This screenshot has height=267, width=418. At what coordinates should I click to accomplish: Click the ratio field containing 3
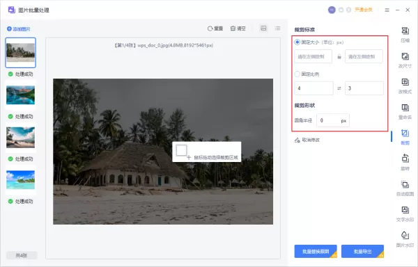364,88
